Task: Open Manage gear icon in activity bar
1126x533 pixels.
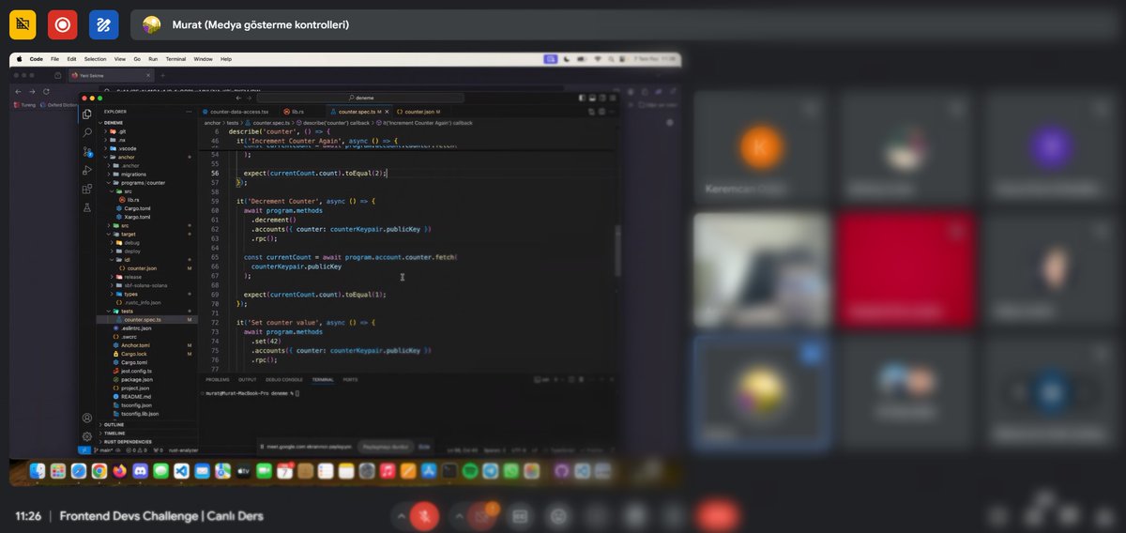Action: 87,436
